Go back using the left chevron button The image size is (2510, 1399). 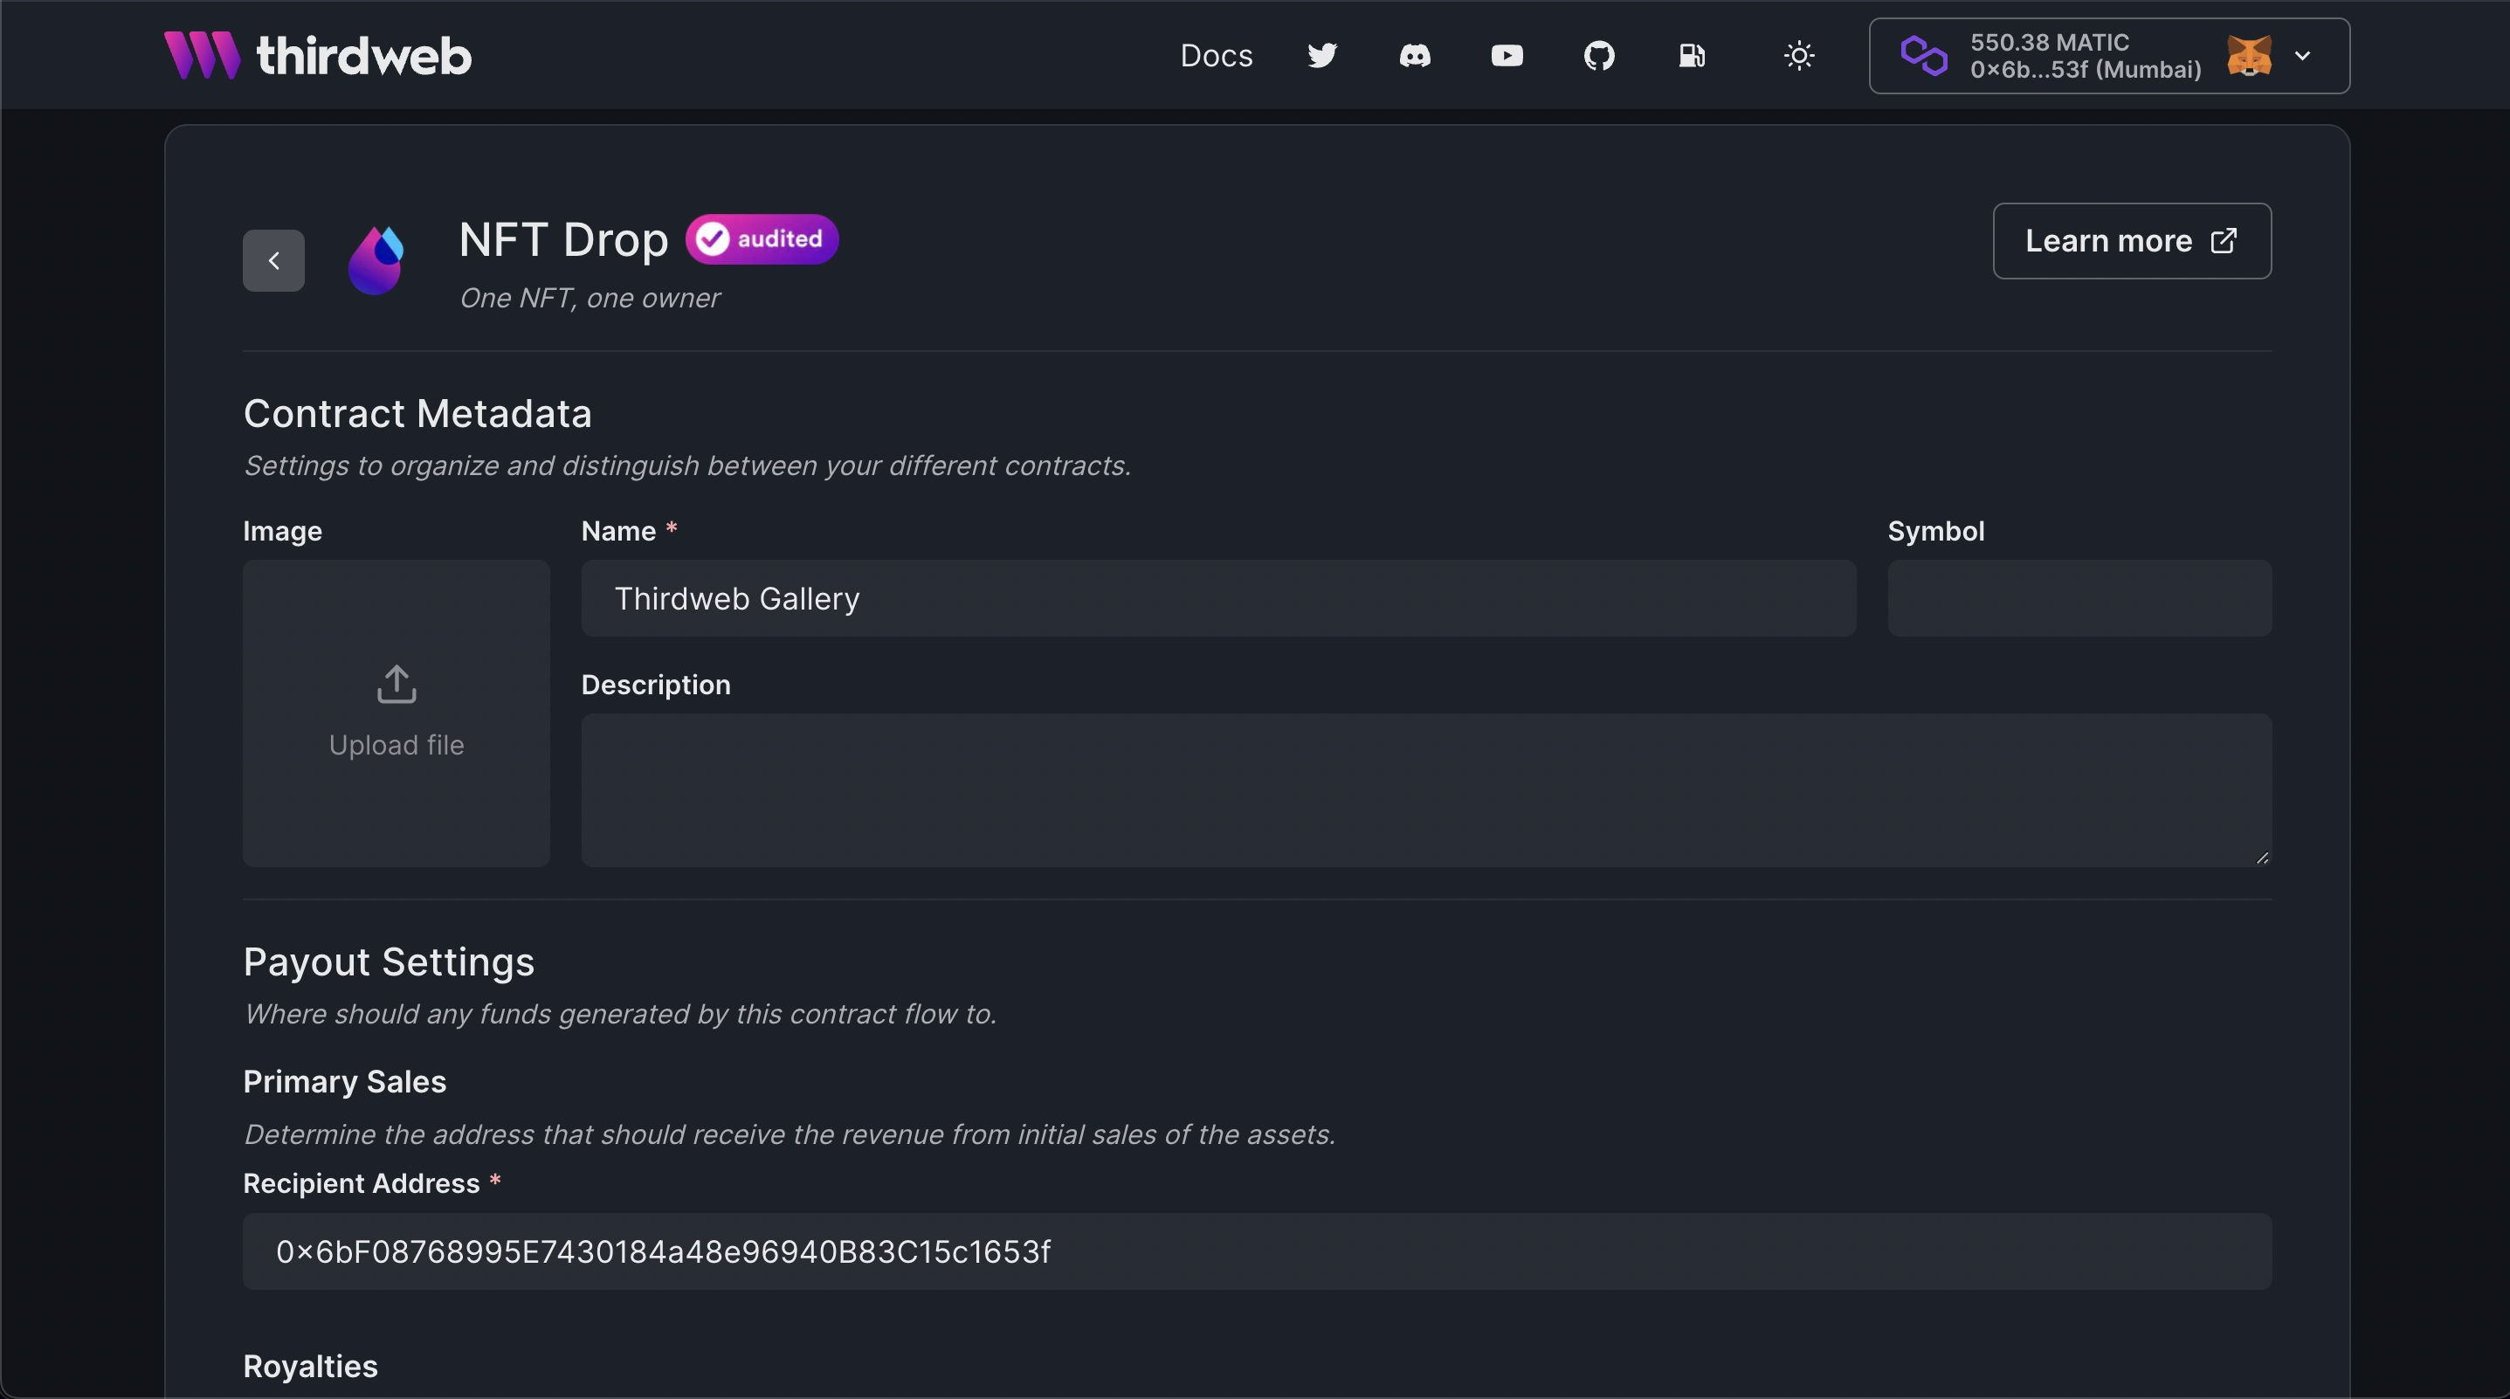[274, 260]
